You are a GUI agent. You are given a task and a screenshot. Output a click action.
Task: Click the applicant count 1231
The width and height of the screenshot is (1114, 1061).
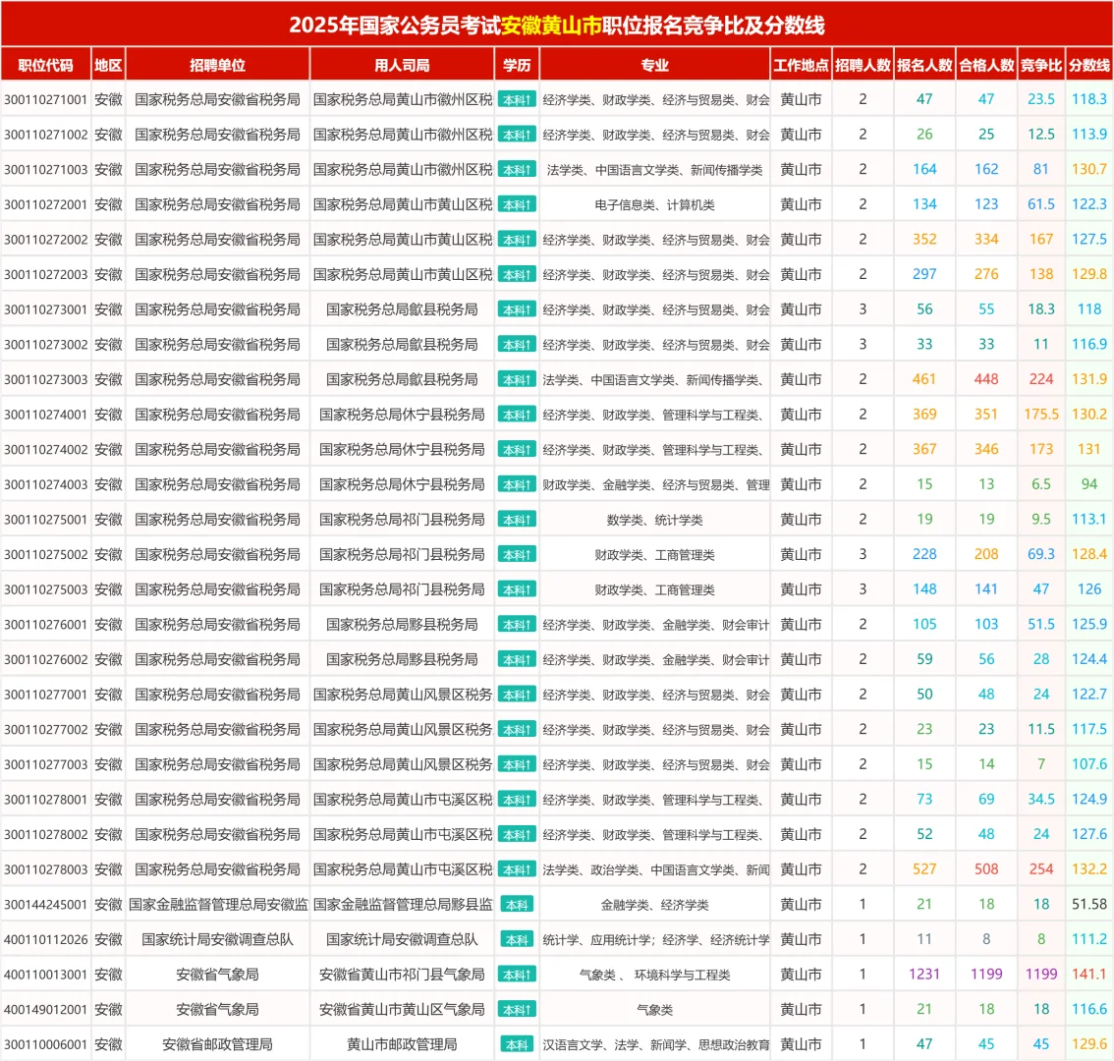click(x=924, y=975)
